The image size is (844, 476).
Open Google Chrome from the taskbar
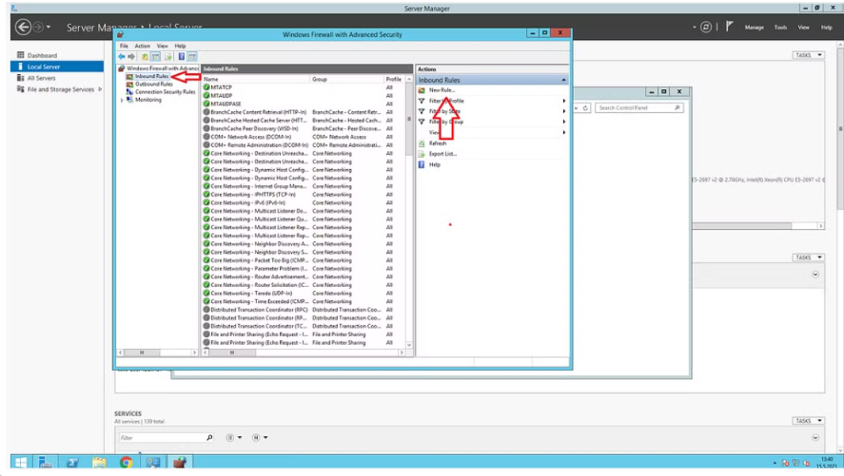tap(126, 462)
